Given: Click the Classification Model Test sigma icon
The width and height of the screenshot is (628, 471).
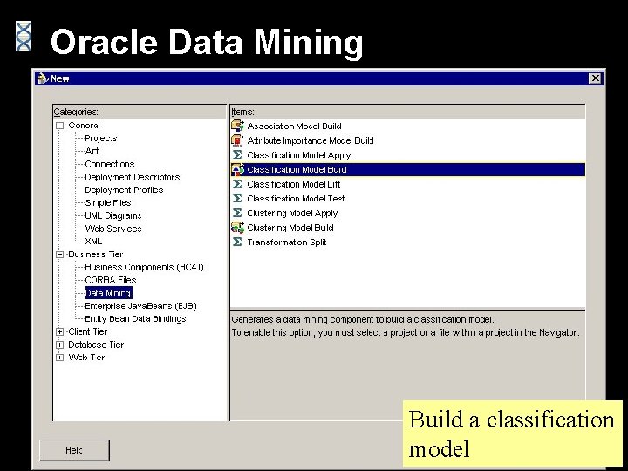Looking at the screenshot, I should click(237, 198).
